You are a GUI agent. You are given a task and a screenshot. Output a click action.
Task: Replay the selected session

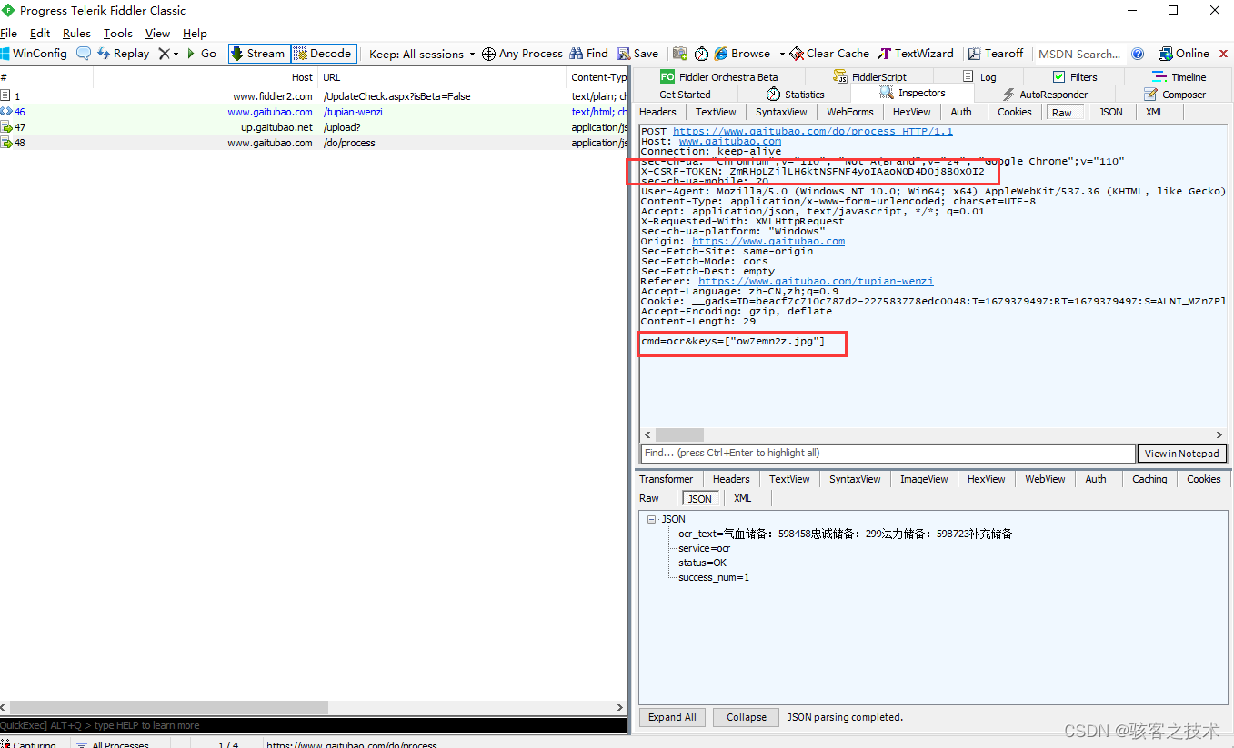tap(123, 54)
